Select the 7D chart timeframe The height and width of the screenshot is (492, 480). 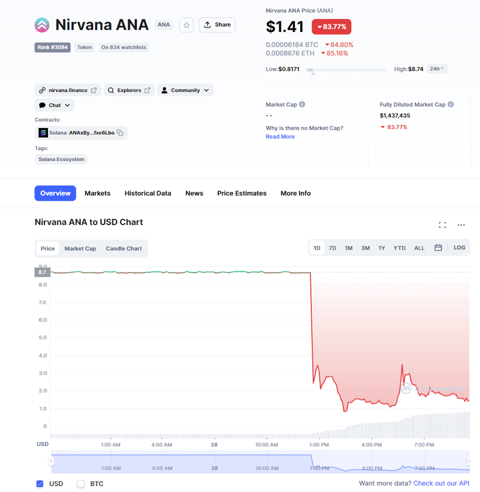click(x=333, y=248)
